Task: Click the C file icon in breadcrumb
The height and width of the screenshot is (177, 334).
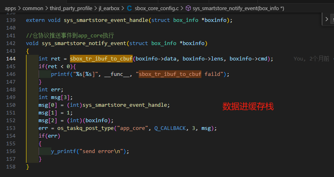Action: point(129,8)
